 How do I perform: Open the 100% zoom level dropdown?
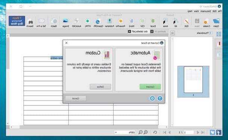click(x=116, y=133)
